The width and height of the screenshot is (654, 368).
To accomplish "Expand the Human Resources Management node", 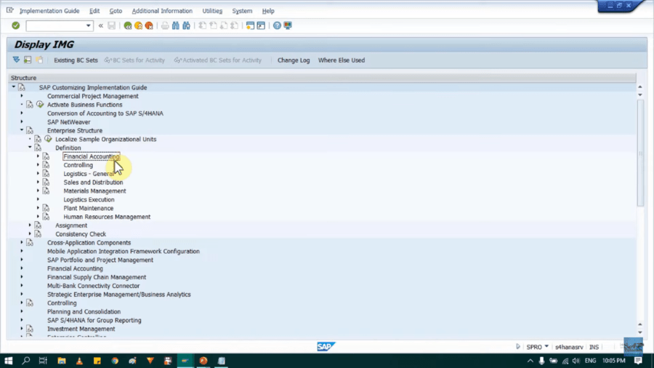I will pyautogui.click(x=38, y=217).
